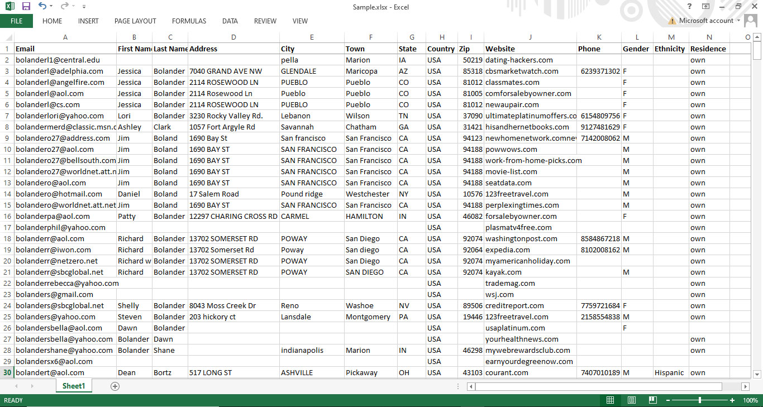The image size is (763, 407).
Task: Switch to Page Break Preview icon
Action: (x=653, y=400)
